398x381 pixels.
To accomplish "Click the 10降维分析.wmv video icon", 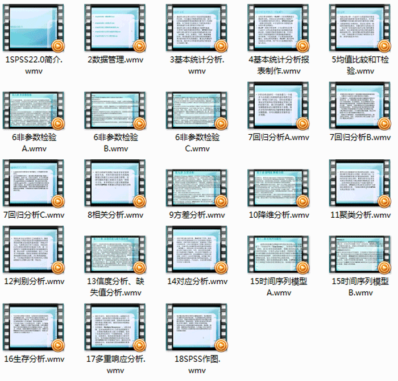I will coord(279,188).
